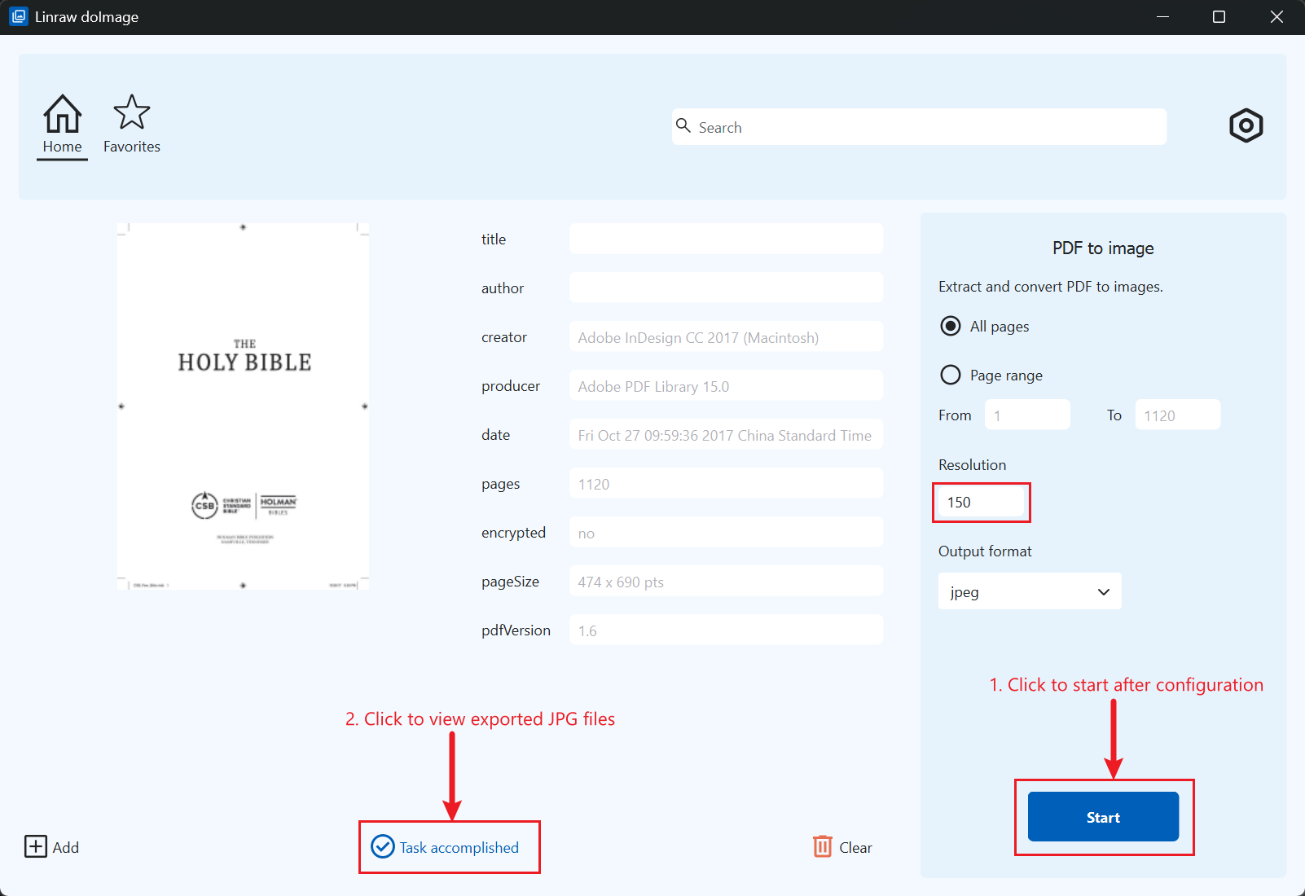Select the All pages radio button
This screenshot has height=896, width=1305.
click(x=950, y=327)
